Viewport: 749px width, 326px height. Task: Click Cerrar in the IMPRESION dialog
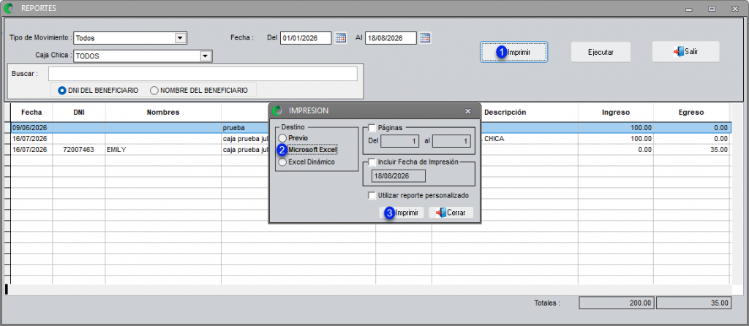point(451,213)
